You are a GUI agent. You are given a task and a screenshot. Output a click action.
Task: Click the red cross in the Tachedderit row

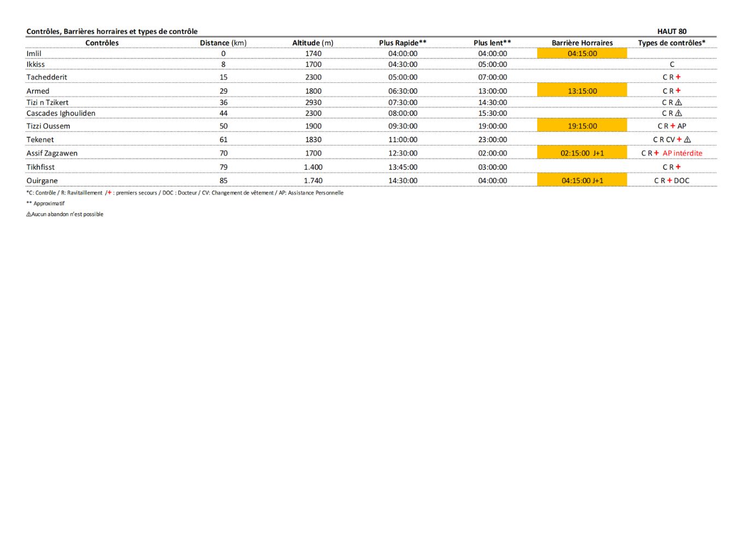678,77
